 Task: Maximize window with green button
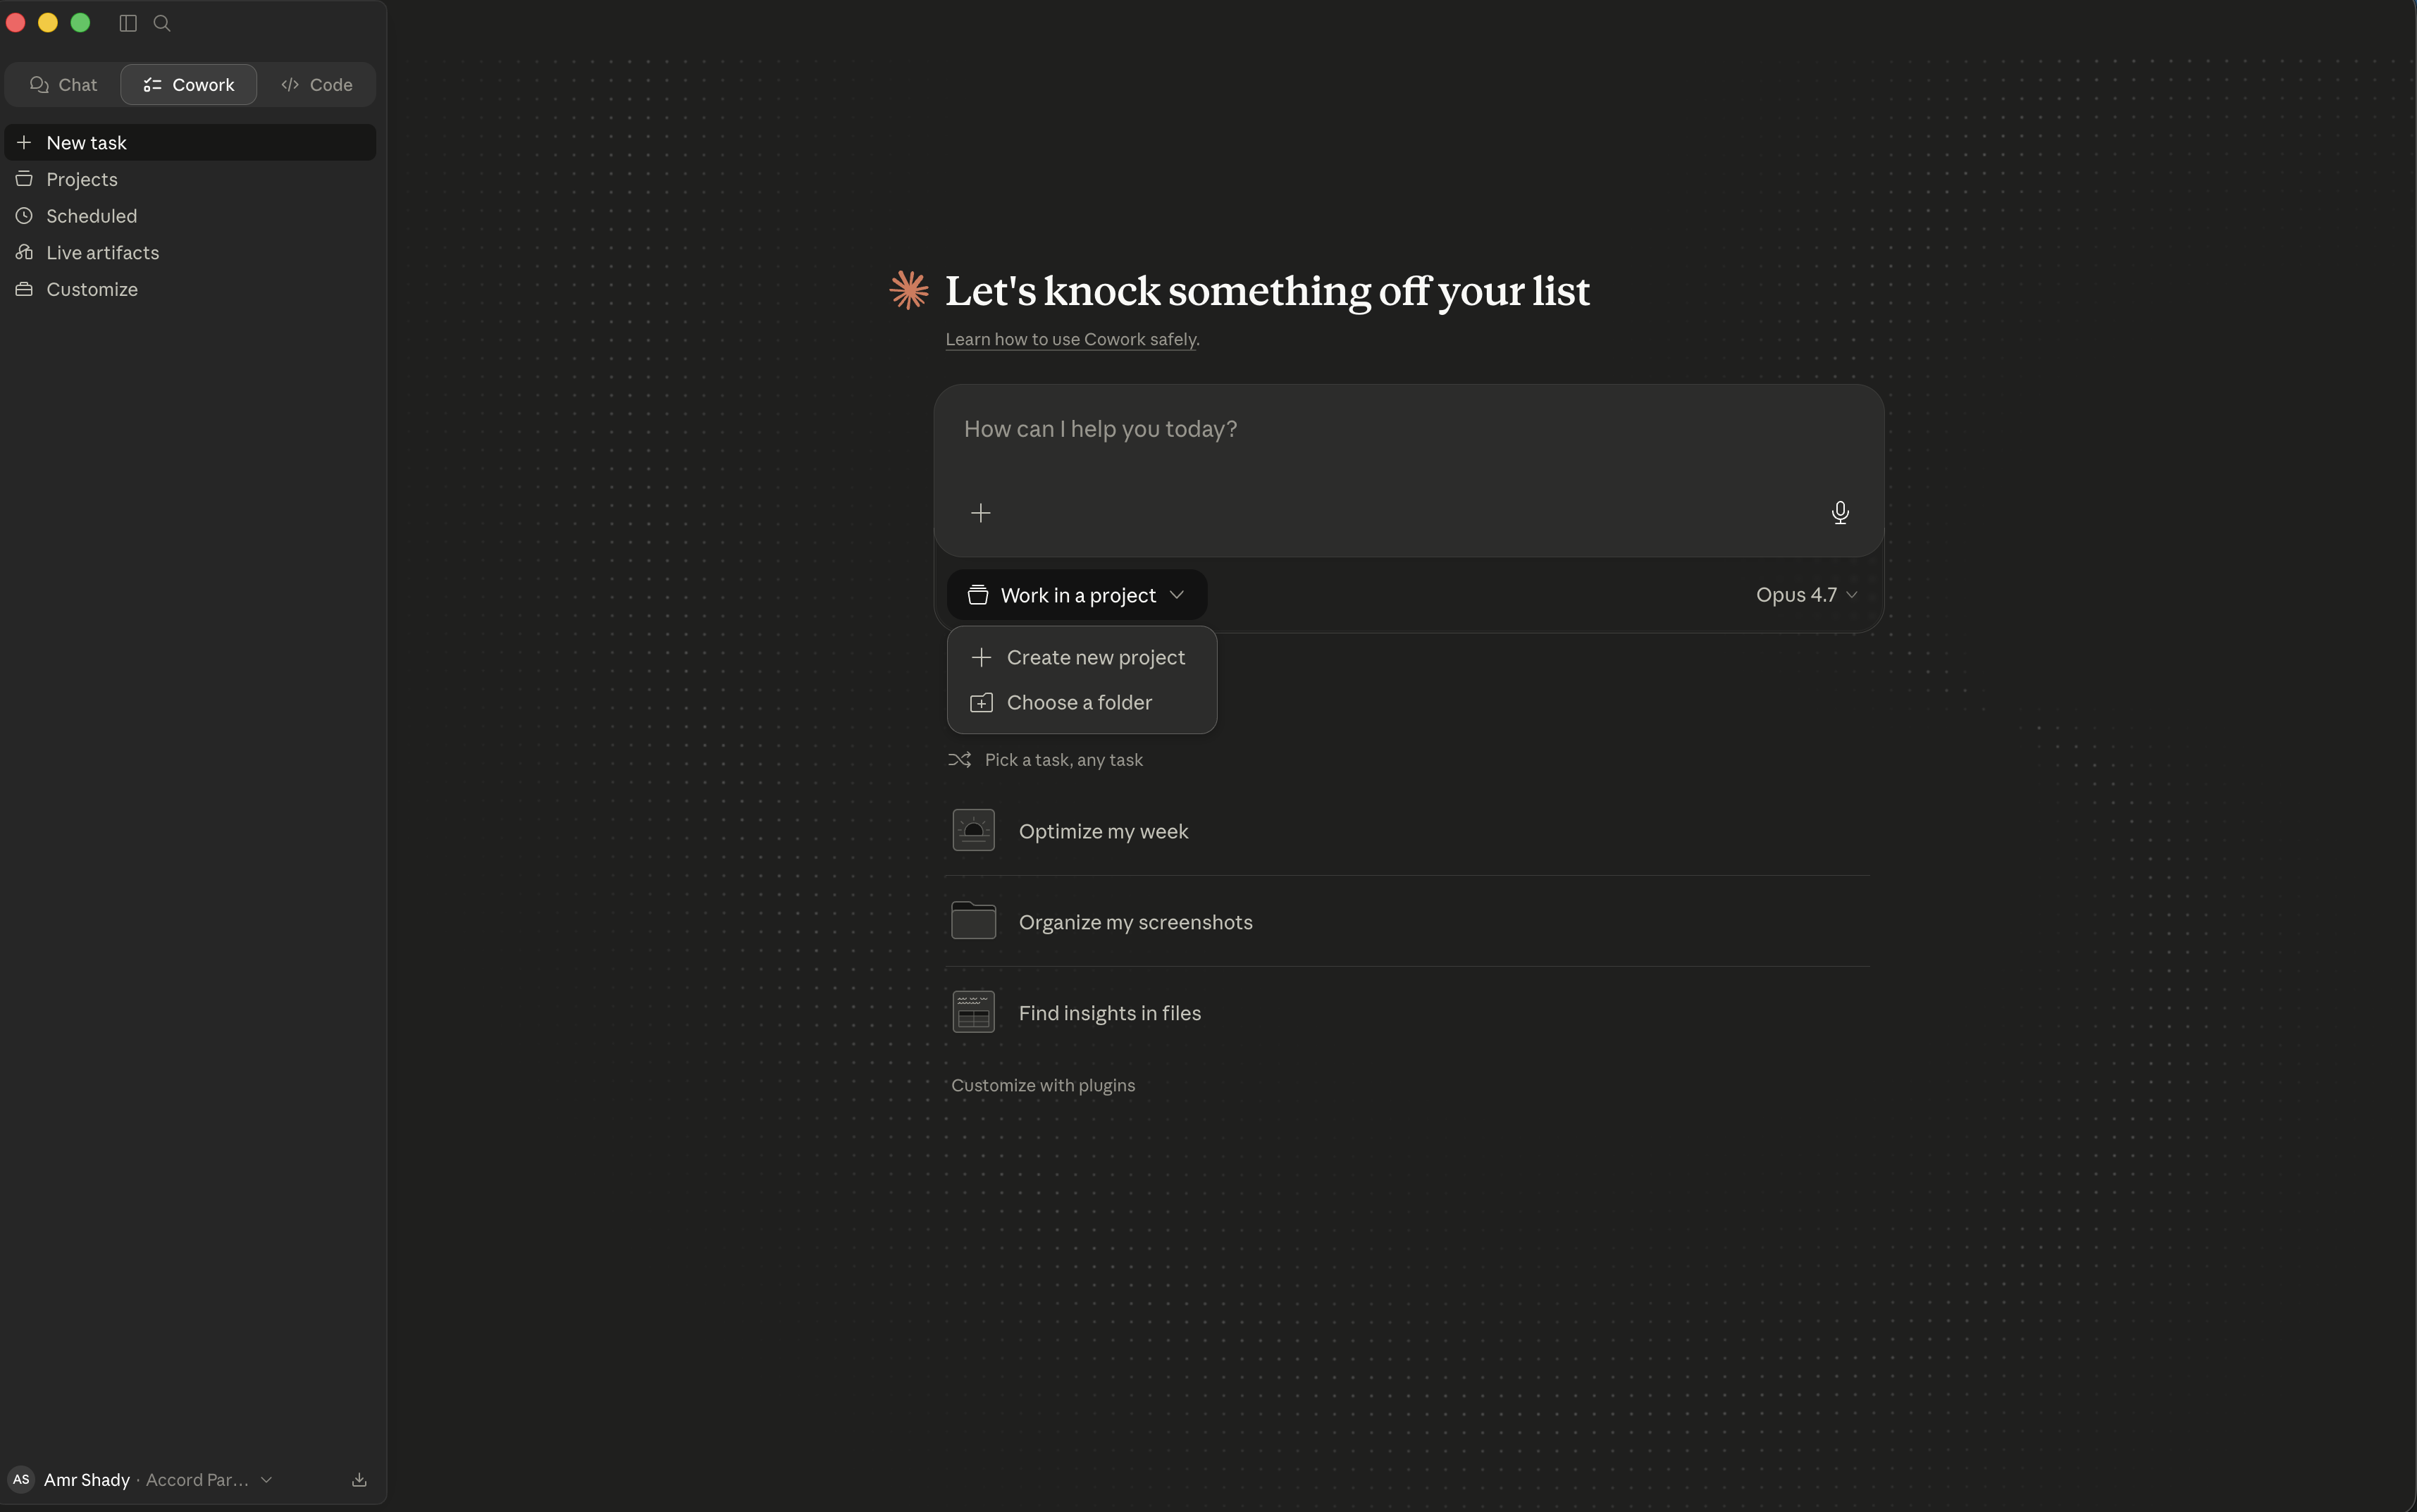(x=81, y=23)
